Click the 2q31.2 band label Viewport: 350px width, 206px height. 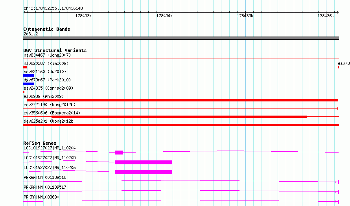pos(31,34)
